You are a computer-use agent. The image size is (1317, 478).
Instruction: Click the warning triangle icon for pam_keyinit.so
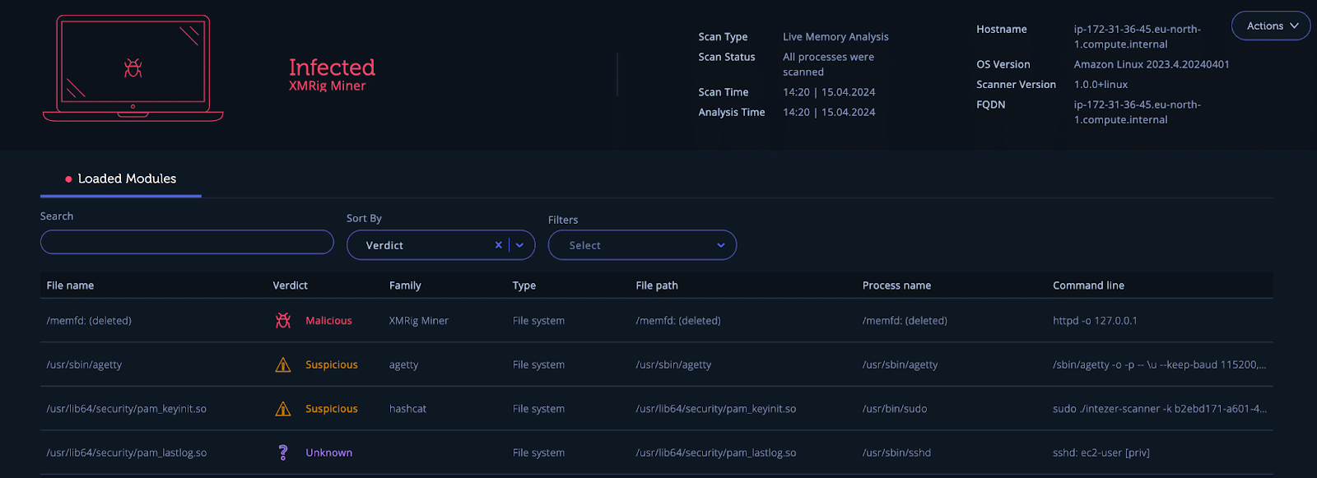click(x=283, y=409)
